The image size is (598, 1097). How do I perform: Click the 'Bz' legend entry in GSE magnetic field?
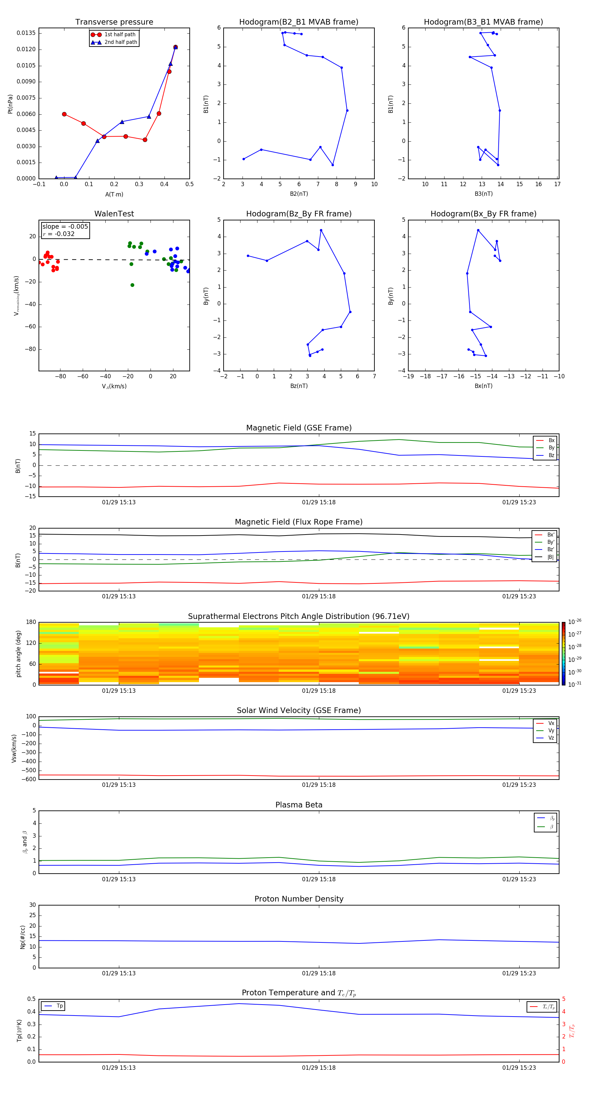pyautogui.click(x=545, y=456)
